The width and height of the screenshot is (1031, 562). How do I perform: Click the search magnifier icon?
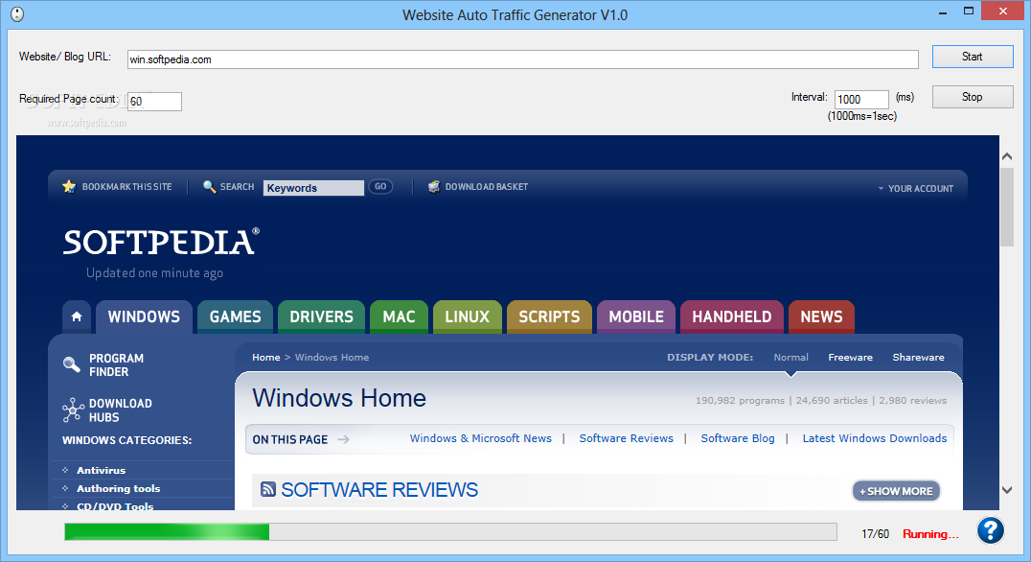coord(209,187)
